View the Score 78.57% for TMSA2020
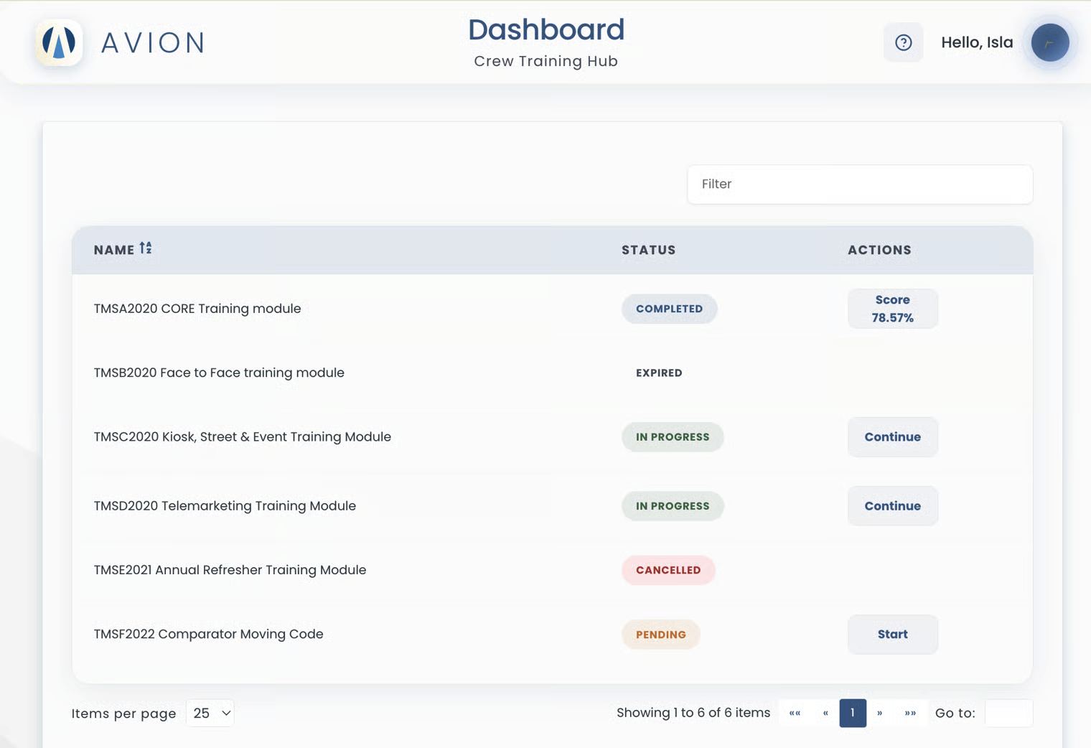The image size is (1091, 748). (x=892, y=309)
